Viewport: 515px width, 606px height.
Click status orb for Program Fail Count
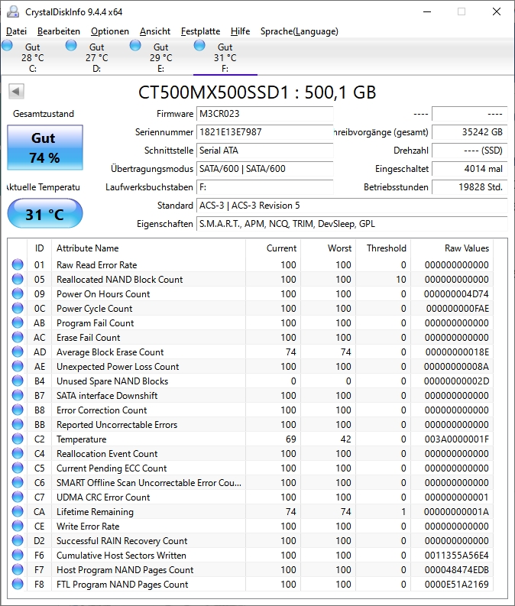pos(18,322)
